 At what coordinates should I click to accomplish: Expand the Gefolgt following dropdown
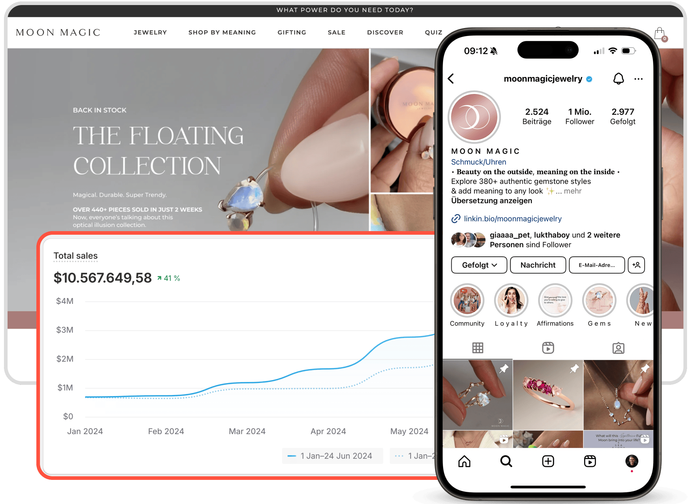point(479,265)
